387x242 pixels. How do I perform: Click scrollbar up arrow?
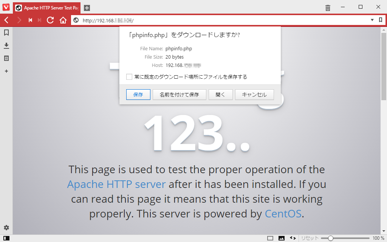384,30
